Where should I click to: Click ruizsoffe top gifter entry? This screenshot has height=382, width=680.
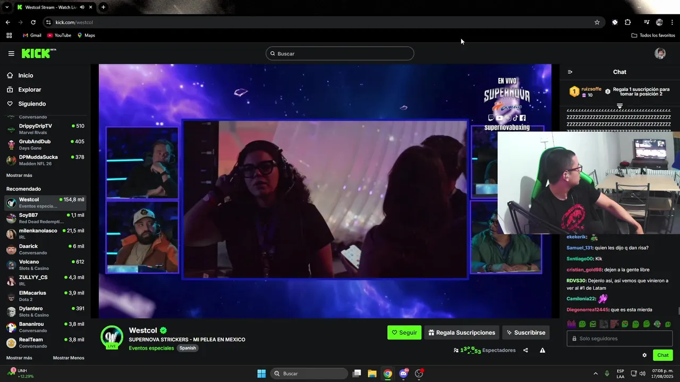click(x=586, y=92)
